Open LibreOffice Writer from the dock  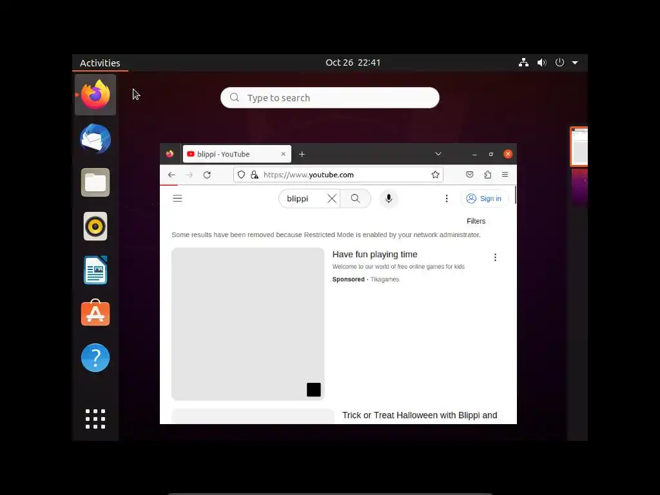[x=95, y=270]
